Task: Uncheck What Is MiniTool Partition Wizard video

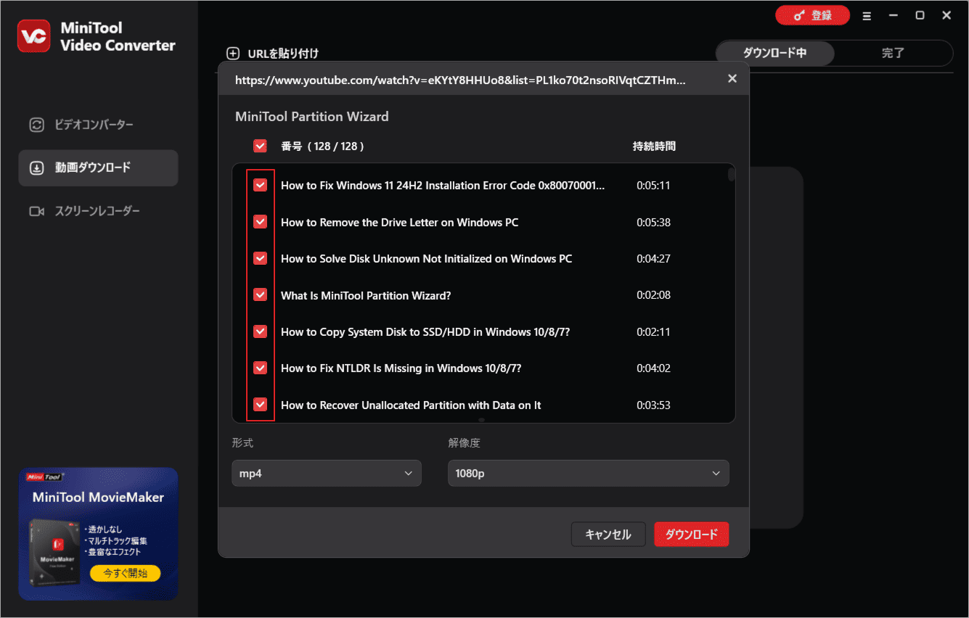Action: (x=260, y=295)
